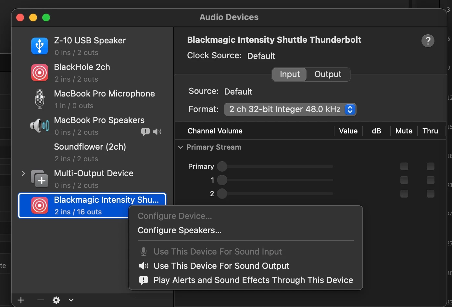Click the alert bubble icon beside Play Alerts item
Screen dimensions: 452x307
pyautogui.click(x=144, y=280)
